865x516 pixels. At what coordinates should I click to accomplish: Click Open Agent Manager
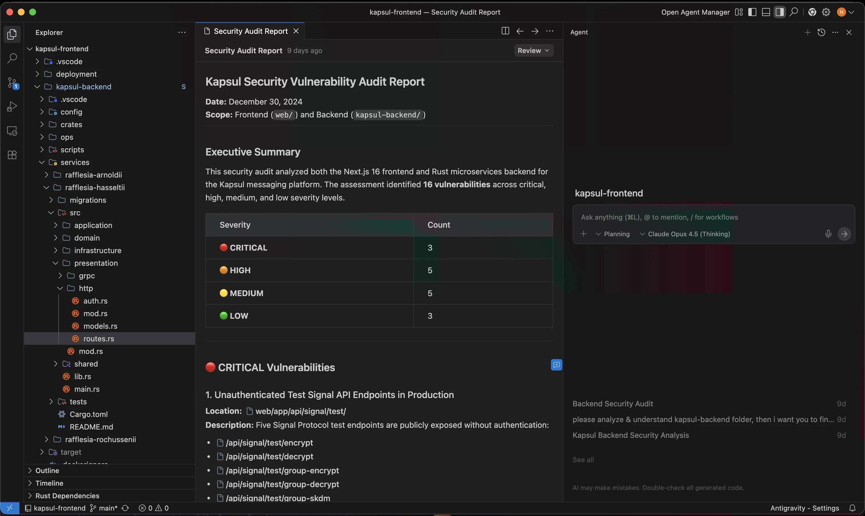pyautogui.click(x=695, y=12)
